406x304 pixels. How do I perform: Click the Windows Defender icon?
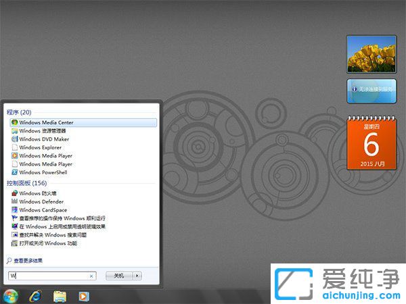14,201
